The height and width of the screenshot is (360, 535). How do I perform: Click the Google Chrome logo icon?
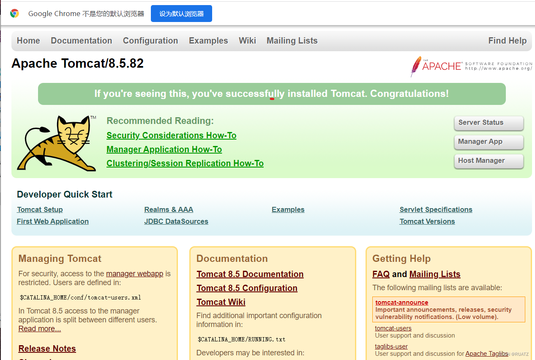pyautogui.click(x=14, y=14)
